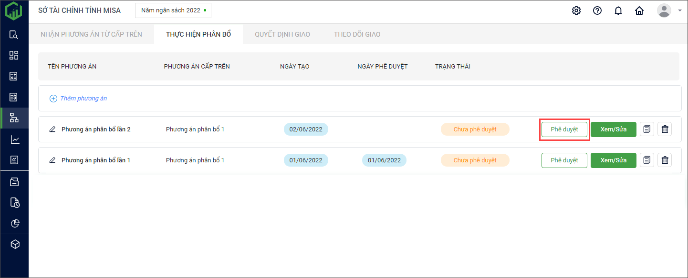Open the line chart icon in sidebar
This screenshot has width=688, height=278.
click(14, 139)
